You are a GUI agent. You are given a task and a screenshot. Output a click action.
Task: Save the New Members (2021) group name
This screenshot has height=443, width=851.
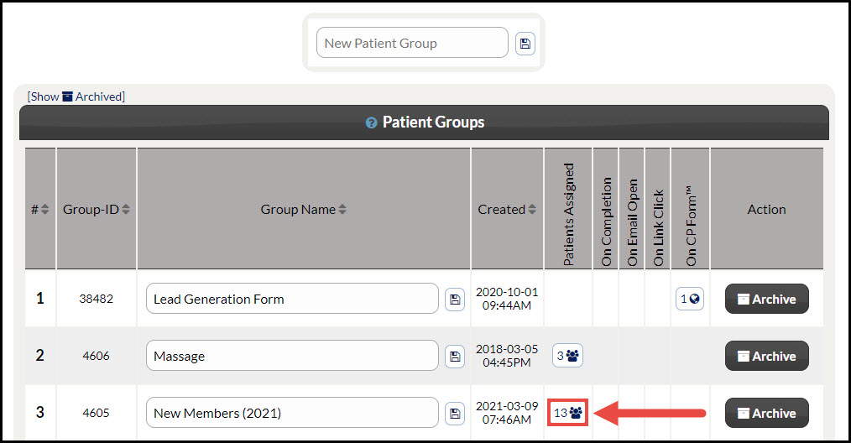tap(455, 413)
